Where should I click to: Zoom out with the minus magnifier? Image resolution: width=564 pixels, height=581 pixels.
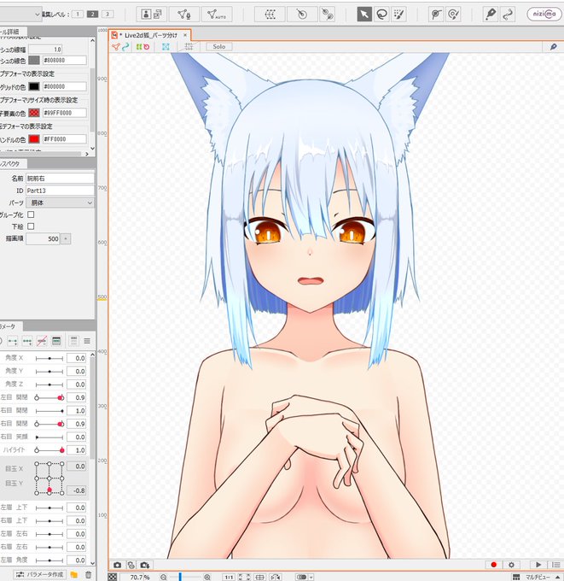(163, 577)
